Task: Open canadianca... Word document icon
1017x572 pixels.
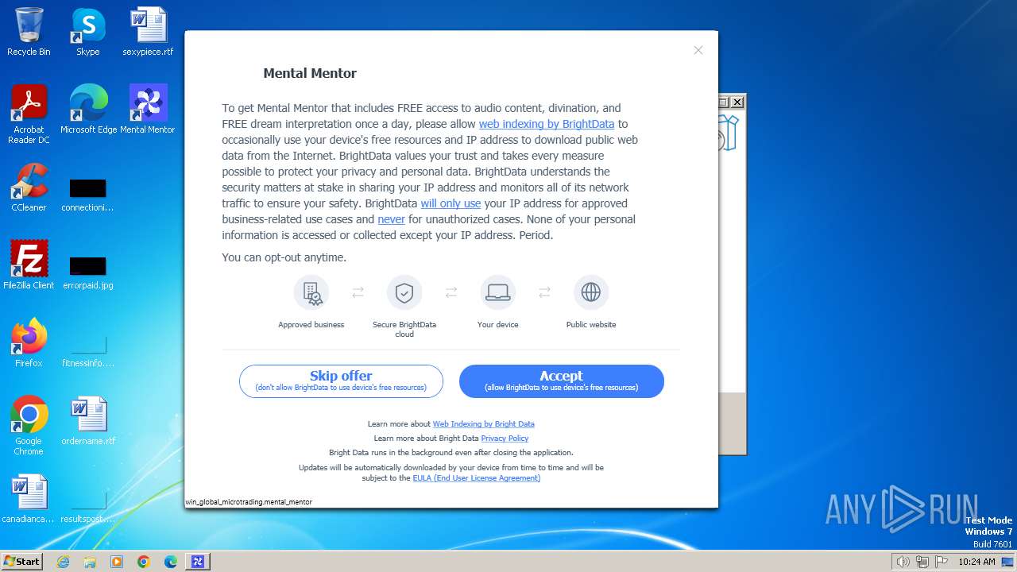Action: tap(29, 499)
